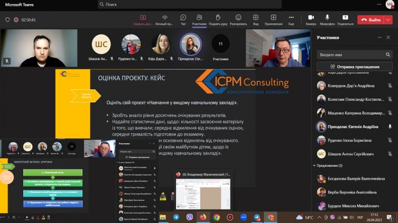Close the Участники panel
Viewport: 398px width, 223px height.
pyautogui.click(x=388, y=38)
